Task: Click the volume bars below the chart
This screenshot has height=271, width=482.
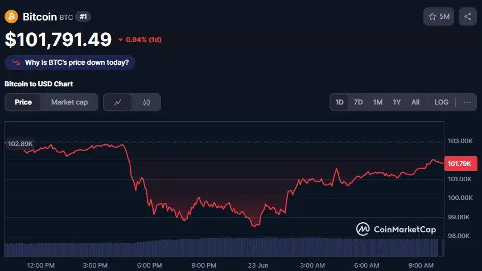Action: (224, 247)
